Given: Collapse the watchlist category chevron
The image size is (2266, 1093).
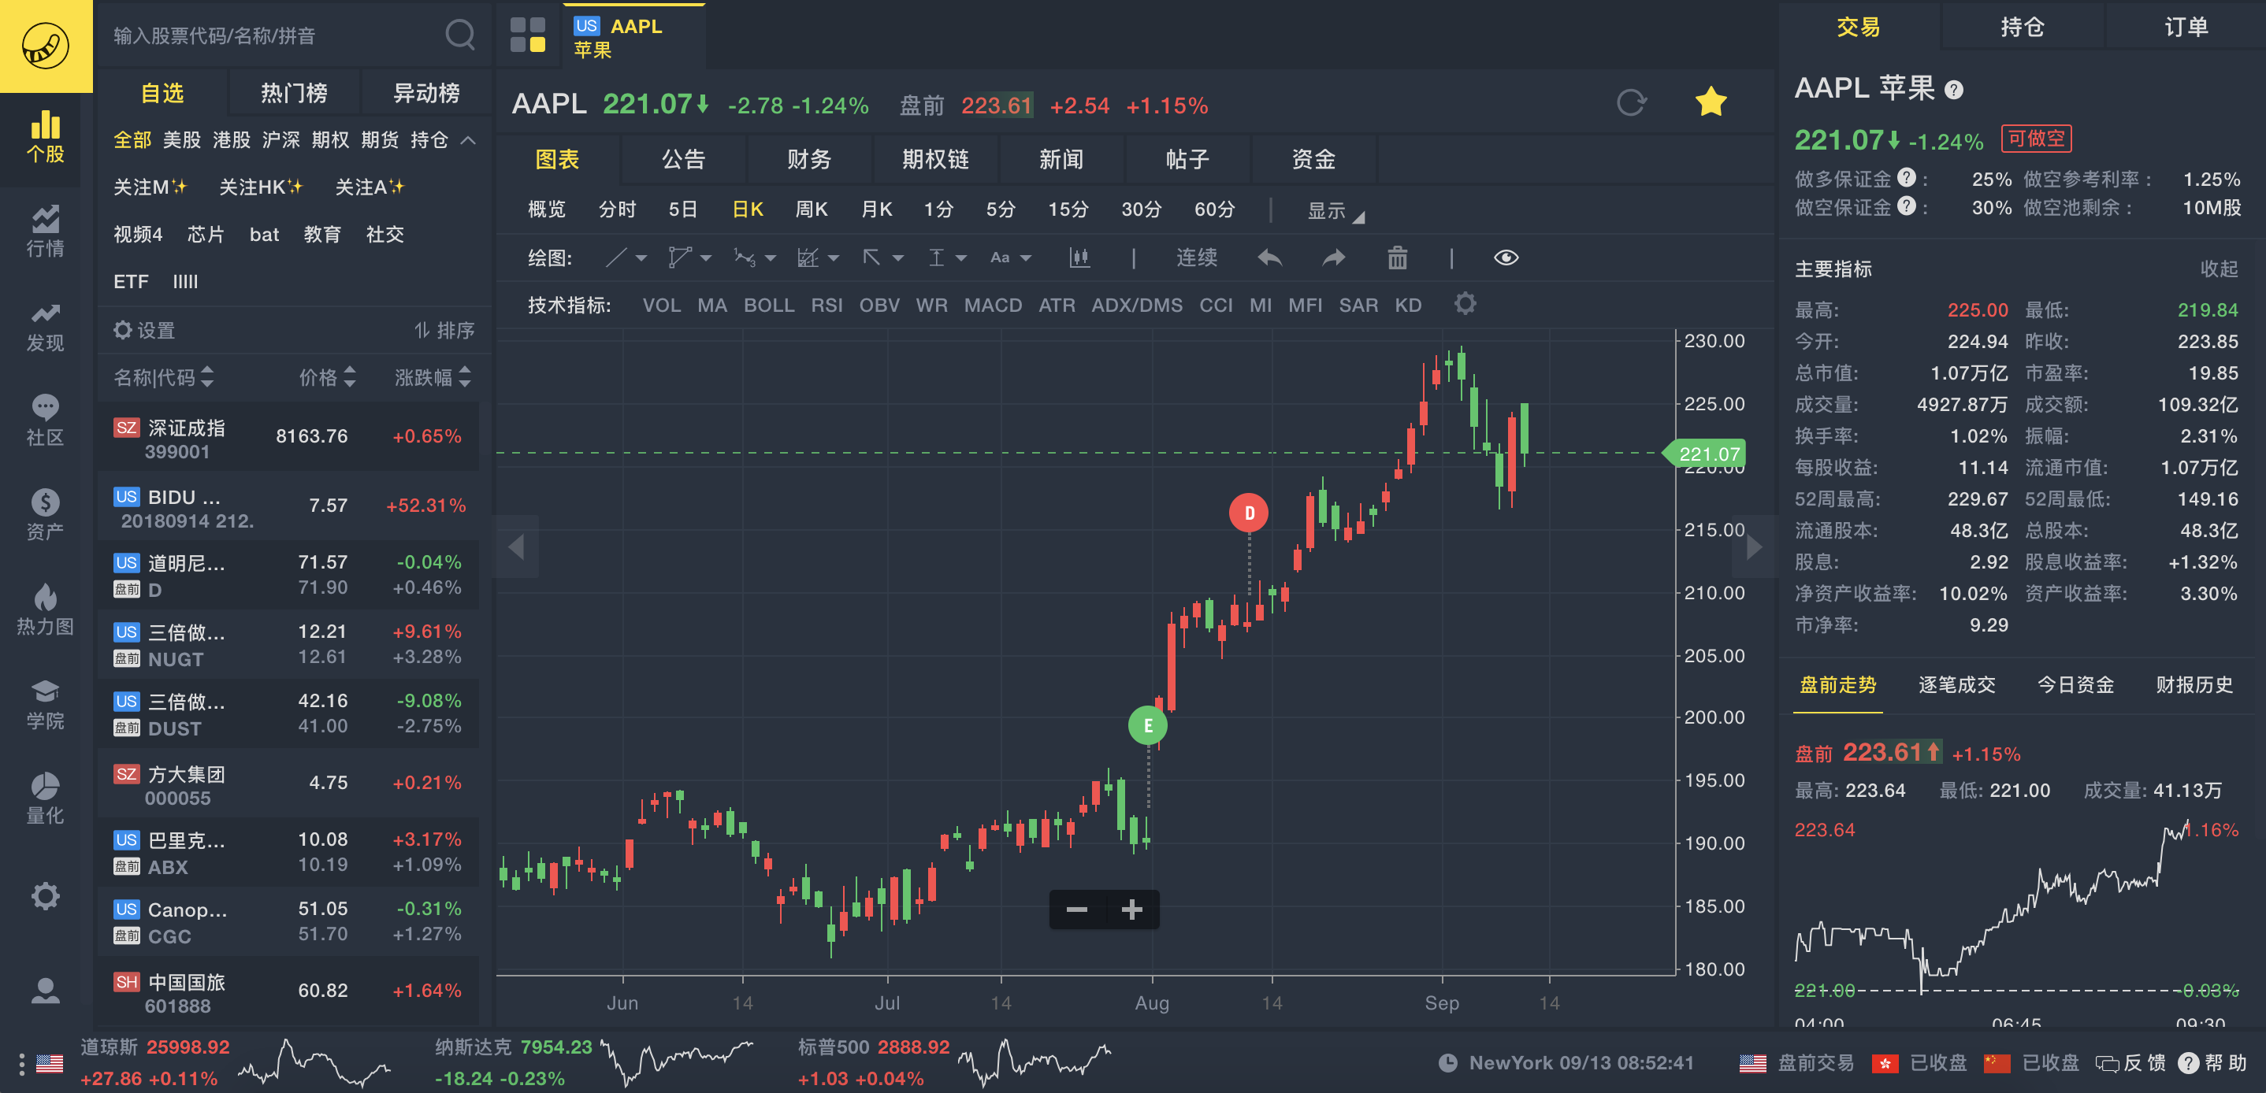Looking at the screenshot, I should (x=469, y=140).
